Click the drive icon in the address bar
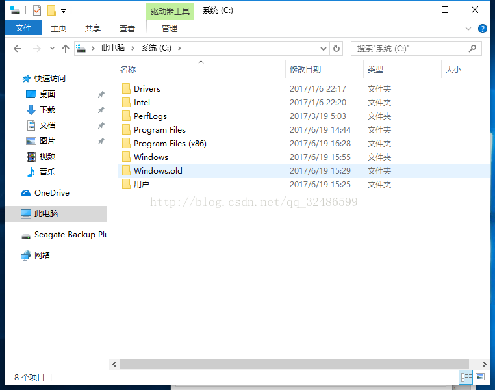 (81, 49)
